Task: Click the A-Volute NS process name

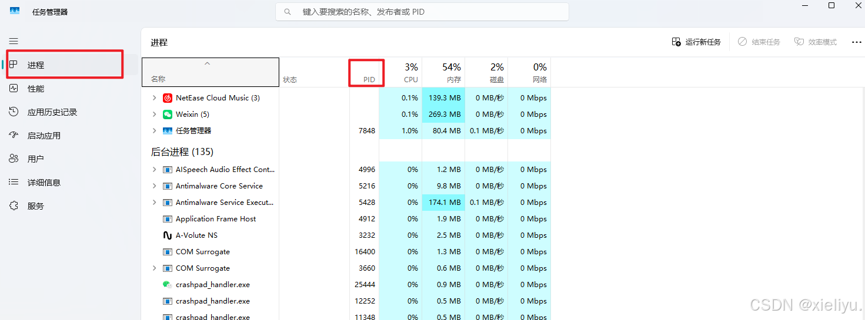Action: (x=196, y=235)
